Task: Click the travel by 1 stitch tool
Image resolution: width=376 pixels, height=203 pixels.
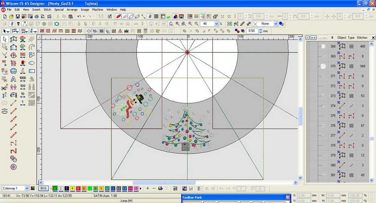Action: [23, 103]
